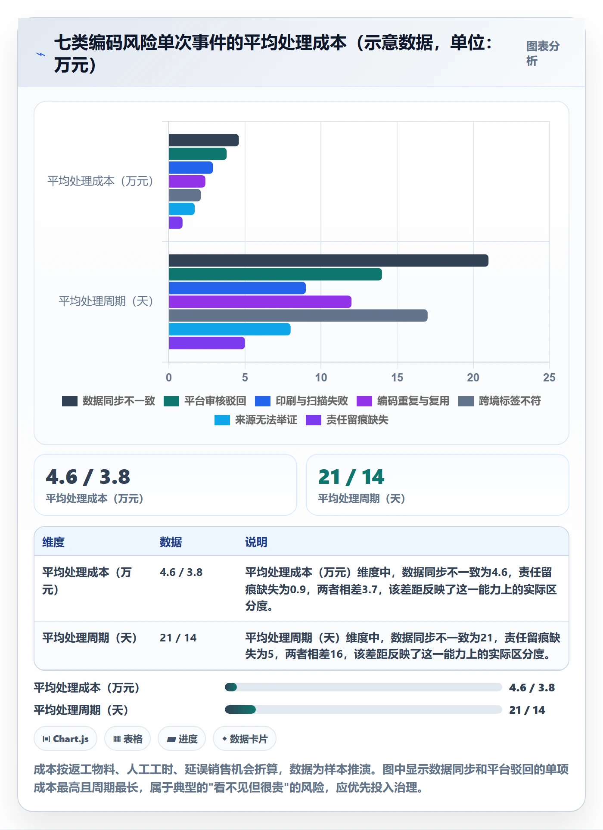The image size is (603, 830).
Task: Toggle the 来源无法举证 legend swatch
Action: point(222,420)
